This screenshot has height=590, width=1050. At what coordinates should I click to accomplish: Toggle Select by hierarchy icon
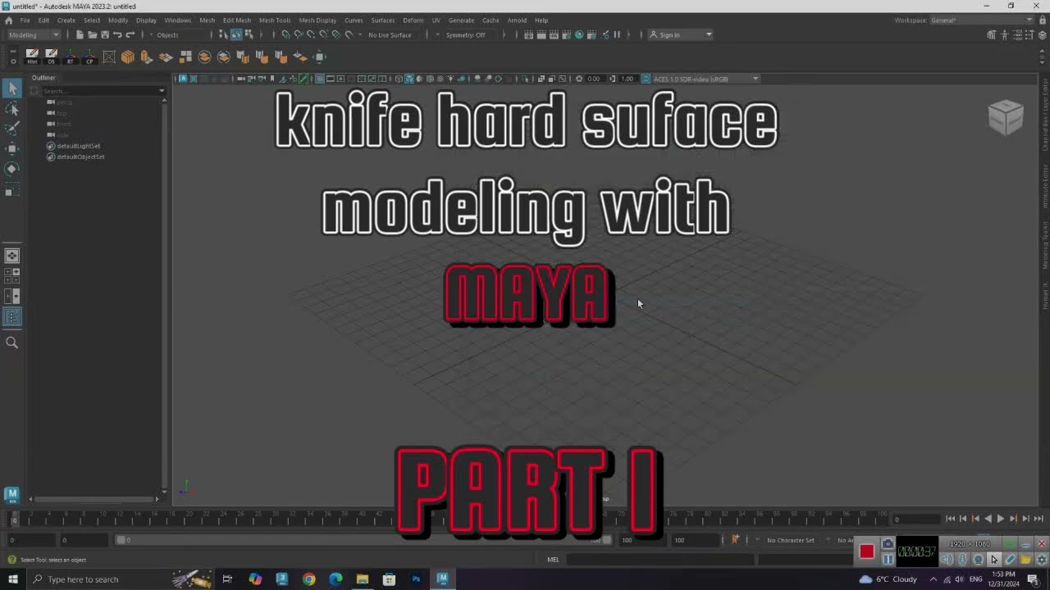223,34
